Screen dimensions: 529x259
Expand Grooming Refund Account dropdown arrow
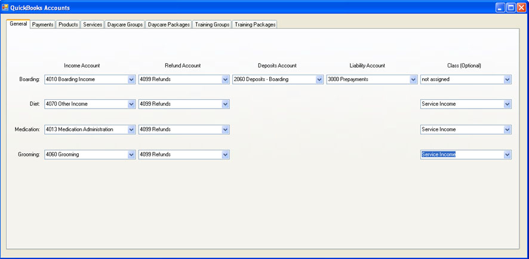(x=225, y=155)
